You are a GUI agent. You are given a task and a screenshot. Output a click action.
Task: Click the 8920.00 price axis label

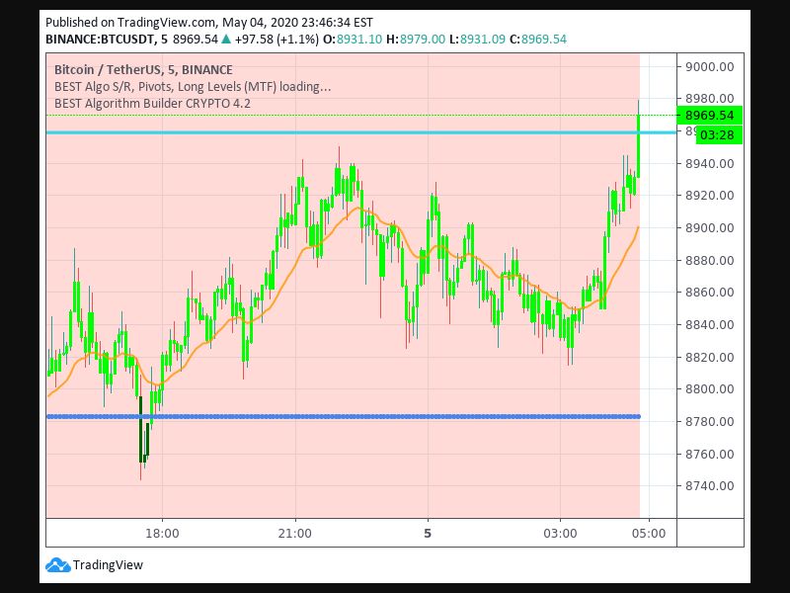(x=709, y=195)
